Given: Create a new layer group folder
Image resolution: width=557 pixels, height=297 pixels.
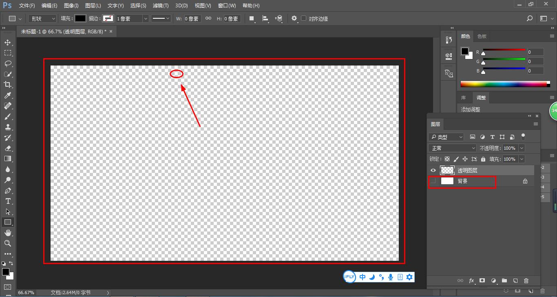Looking at the screenshot, I should (504, 281).
